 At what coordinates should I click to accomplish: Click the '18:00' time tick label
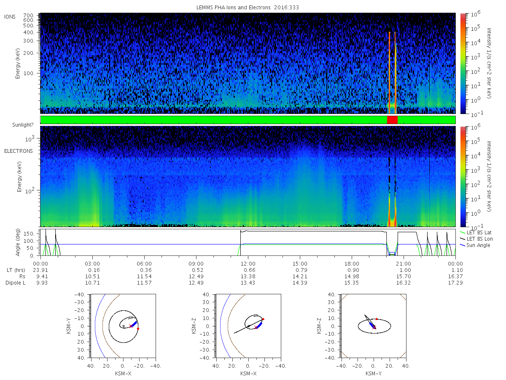tap(352, 263)
